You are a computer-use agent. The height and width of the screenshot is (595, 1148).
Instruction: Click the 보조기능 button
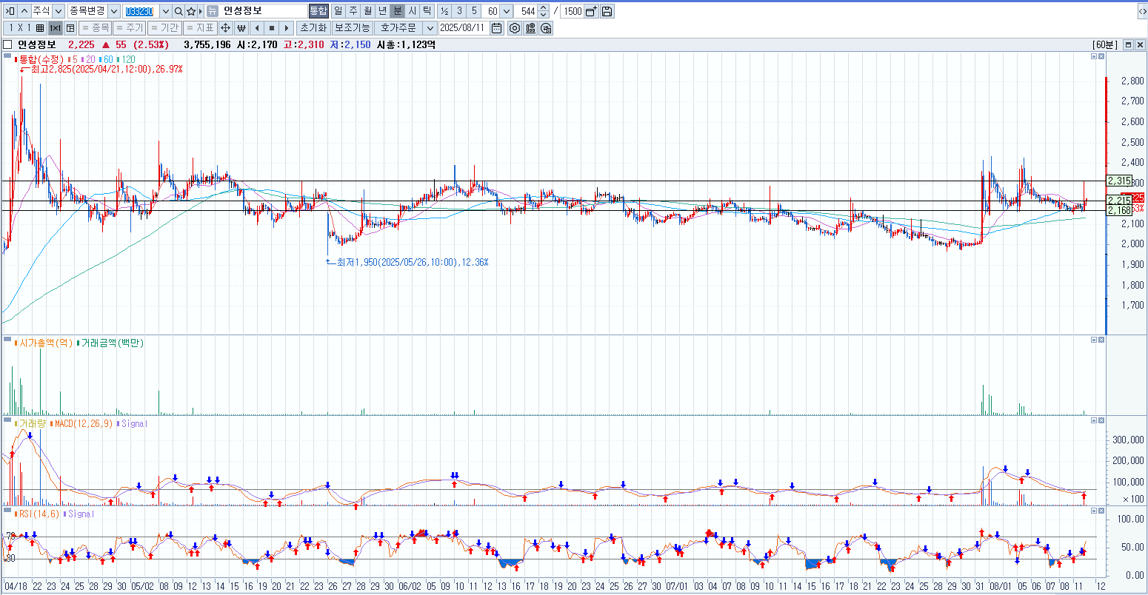tap(352, 28)
